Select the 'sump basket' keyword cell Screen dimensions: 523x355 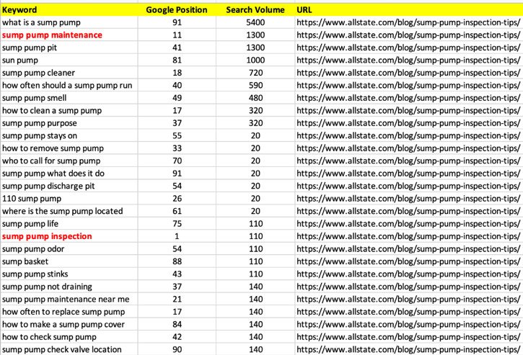(x=69, y=261)
